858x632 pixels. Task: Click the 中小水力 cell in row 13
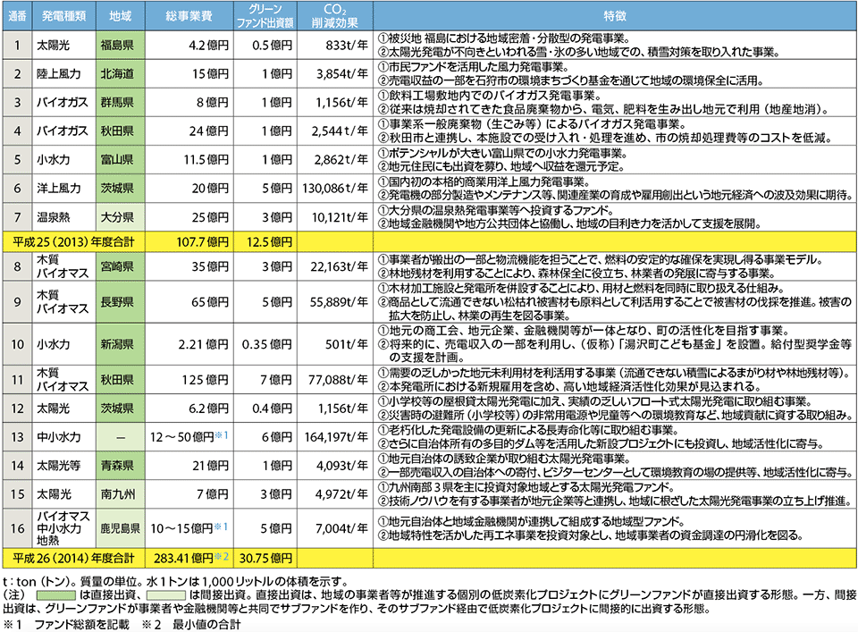click(x=63, y=437)
